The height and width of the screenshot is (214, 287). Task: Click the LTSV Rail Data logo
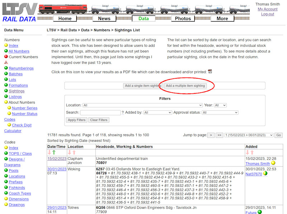pos(19,13)
